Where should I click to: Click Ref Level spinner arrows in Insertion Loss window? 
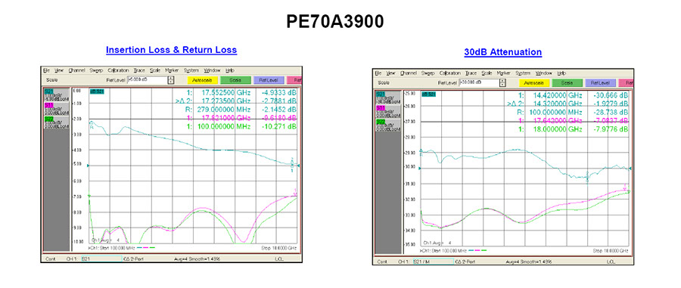(x=171, y=80)
